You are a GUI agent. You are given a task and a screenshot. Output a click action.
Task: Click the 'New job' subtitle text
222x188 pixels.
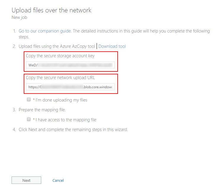[x=19, y=17]
